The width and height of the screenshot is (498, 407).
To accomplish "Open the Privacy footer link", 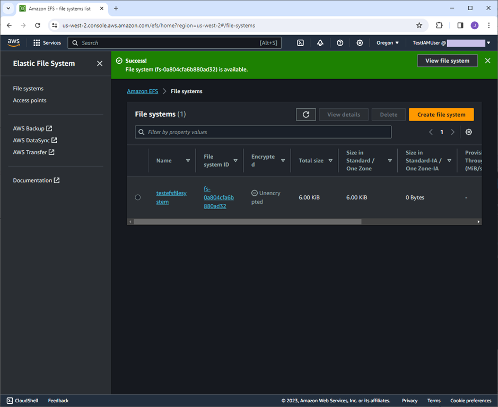I will click(410, 401).
